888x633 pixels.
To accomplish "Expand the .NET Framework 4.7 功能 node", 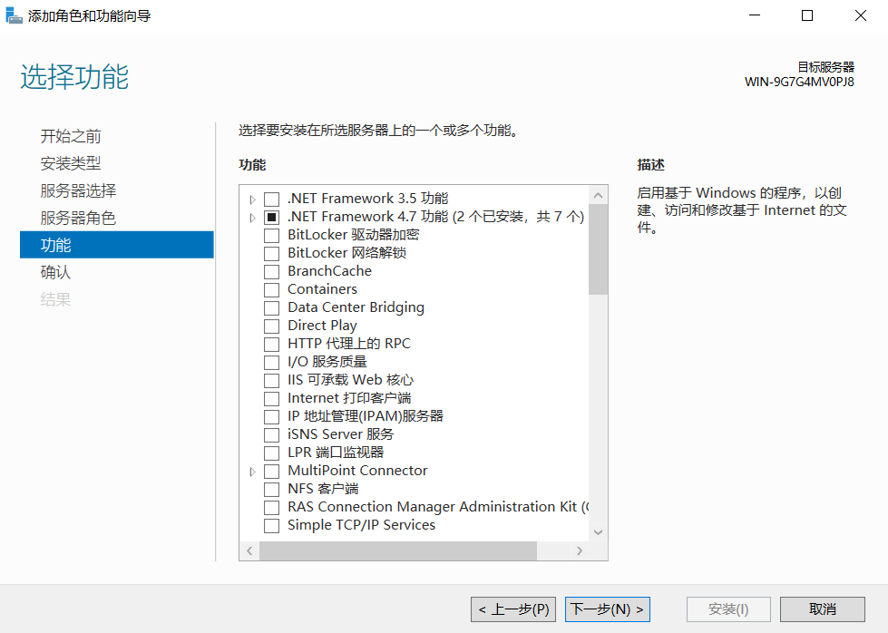I will (x=252, y=218).
